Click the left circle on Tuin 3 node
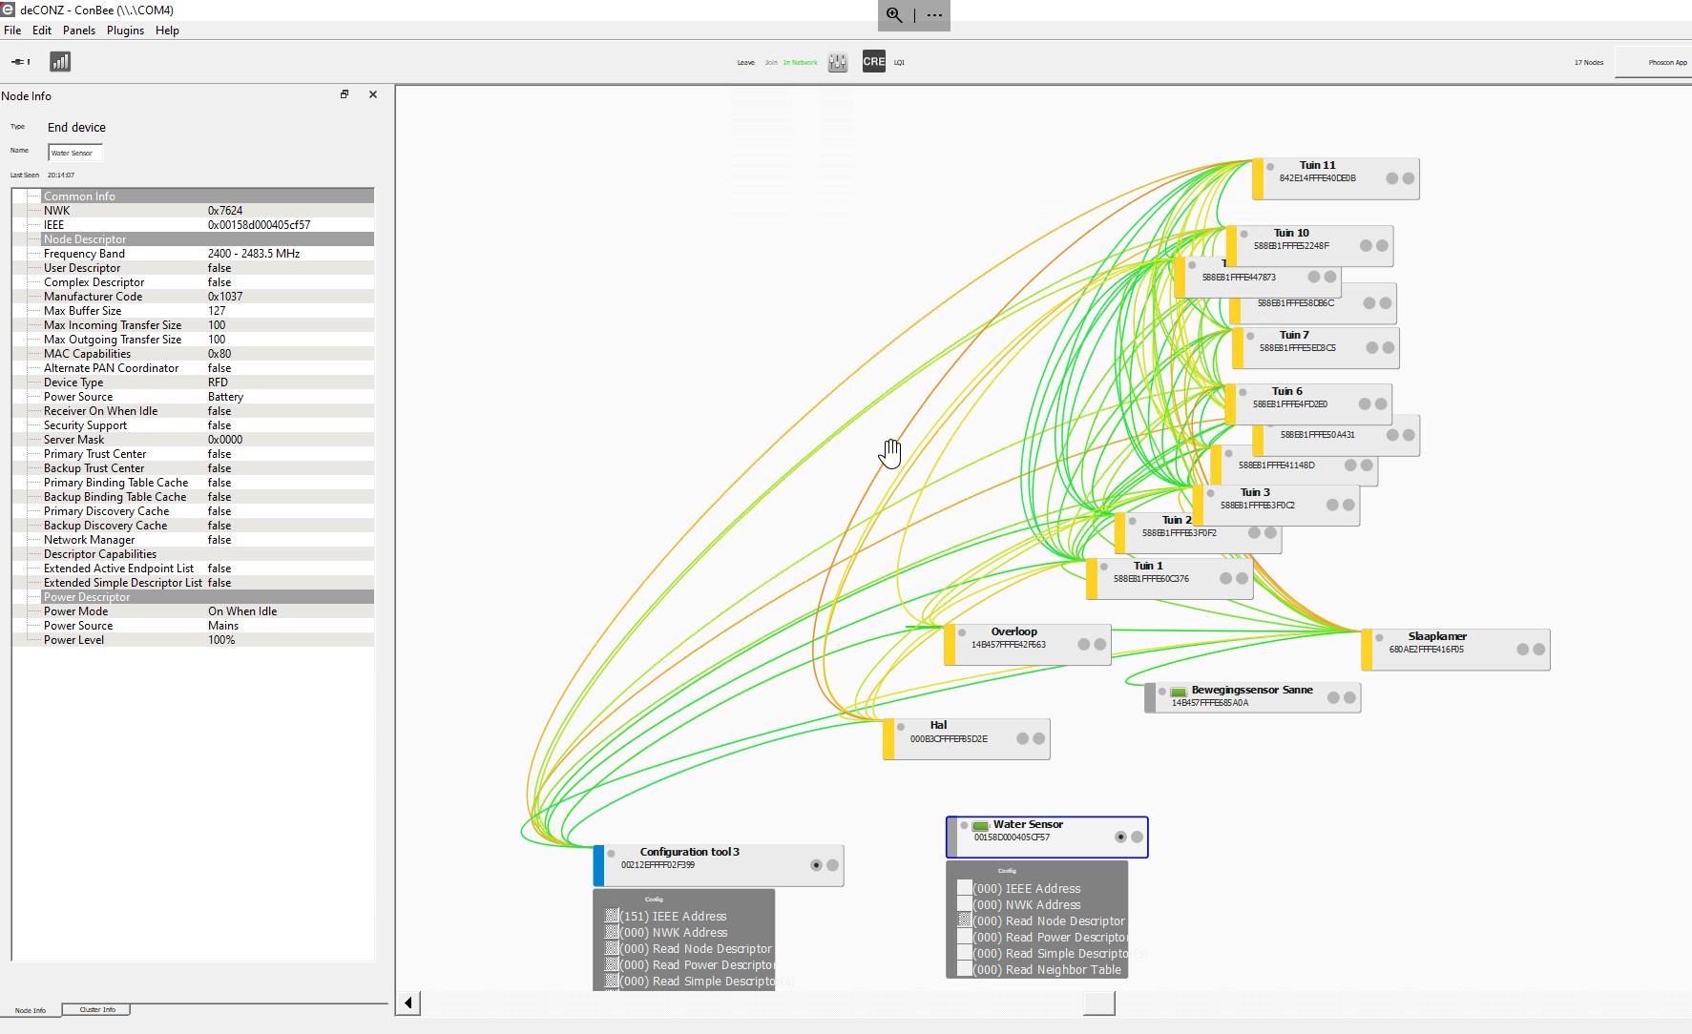Viewport: 1692px width, 1034px height. click(1332, 505)
